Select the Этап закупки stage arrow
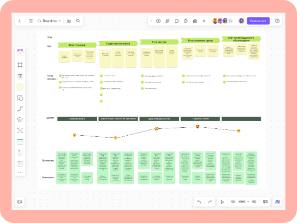Viewport: 297px width, 223px height. (x=159, y=42)
